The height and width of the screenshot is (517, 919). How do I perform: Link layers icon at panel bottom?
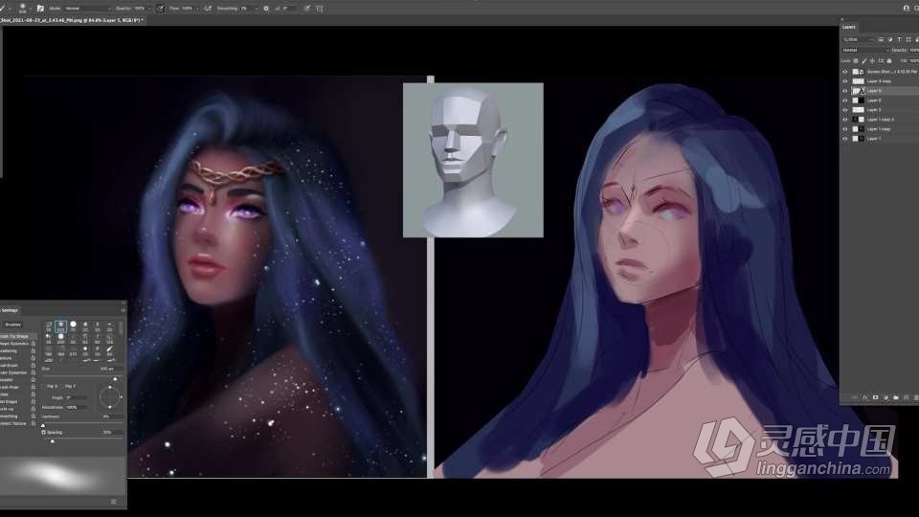click(x=855, y=397)
